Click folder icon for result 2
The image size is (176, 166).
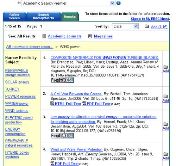coord(165,96)
